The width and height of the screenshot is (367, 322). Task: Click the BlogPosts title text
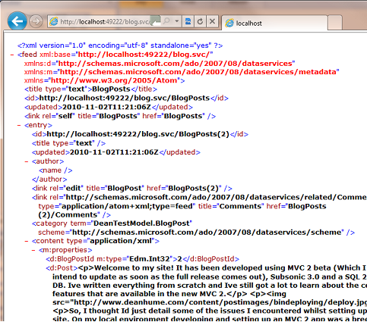coord(111,89)
